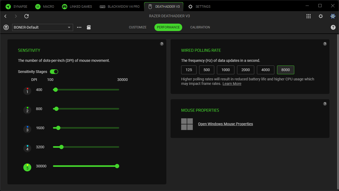The image size is (339, 191).
Task: Click the stage 1 DPI value 400
Action: [x=39, y=90]
